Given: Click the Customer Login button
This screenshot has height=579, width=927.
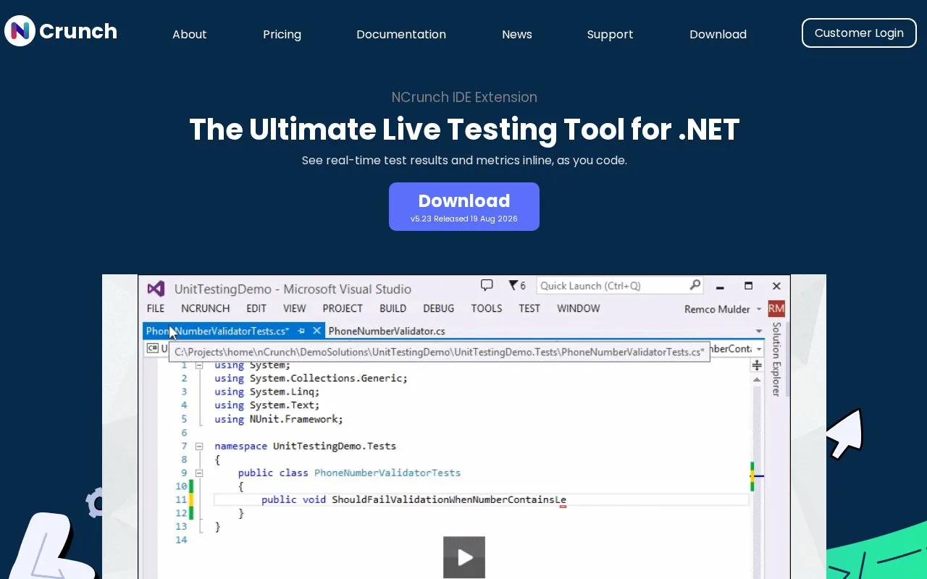Looking at the screenshot, I should pos(859,33).
